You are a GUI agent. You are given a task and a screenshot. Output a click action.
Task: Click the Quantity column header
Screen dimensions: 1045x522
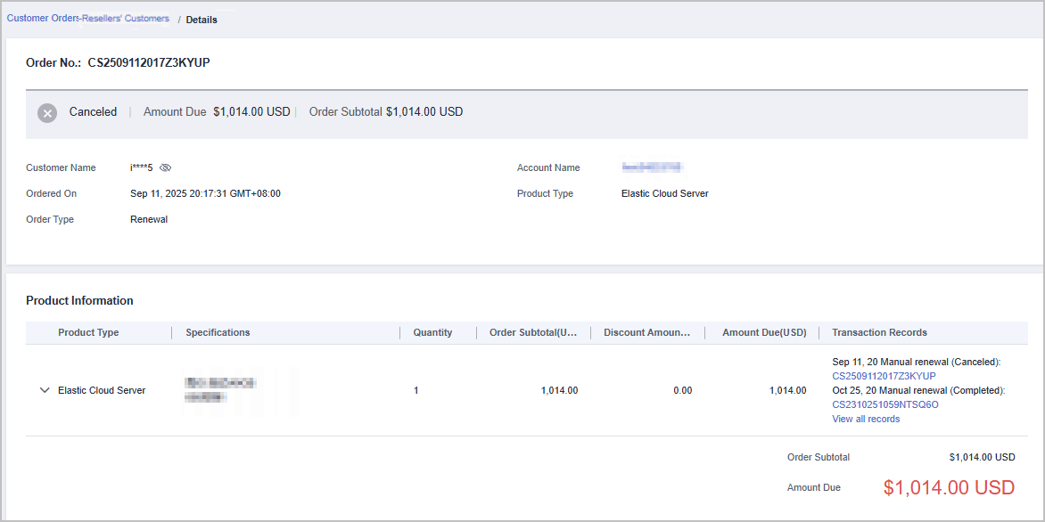[x=432, y=332]
